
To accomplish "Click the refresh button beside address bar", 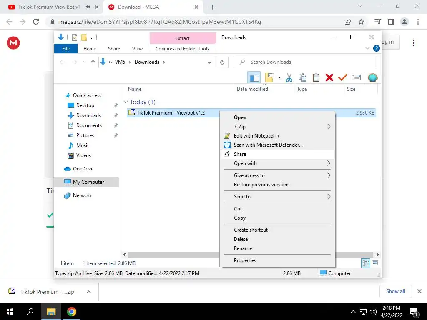I will pos(222,62).
